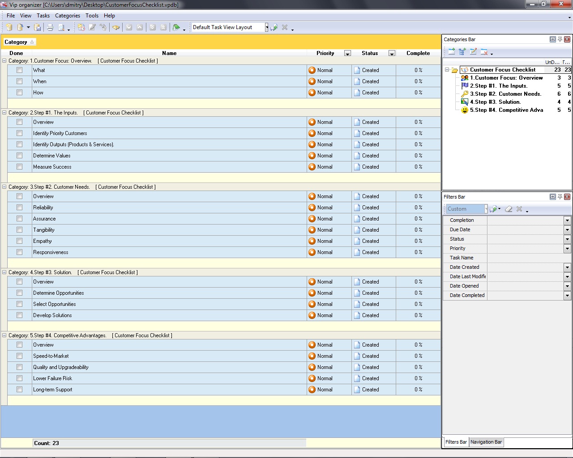Click the Category grouping header button
Viewport: 573px width, 458px height.
pos(19,42)
